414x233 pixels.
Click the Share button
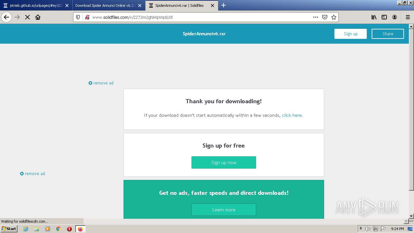pyautogui.click(x=388, y=34)
